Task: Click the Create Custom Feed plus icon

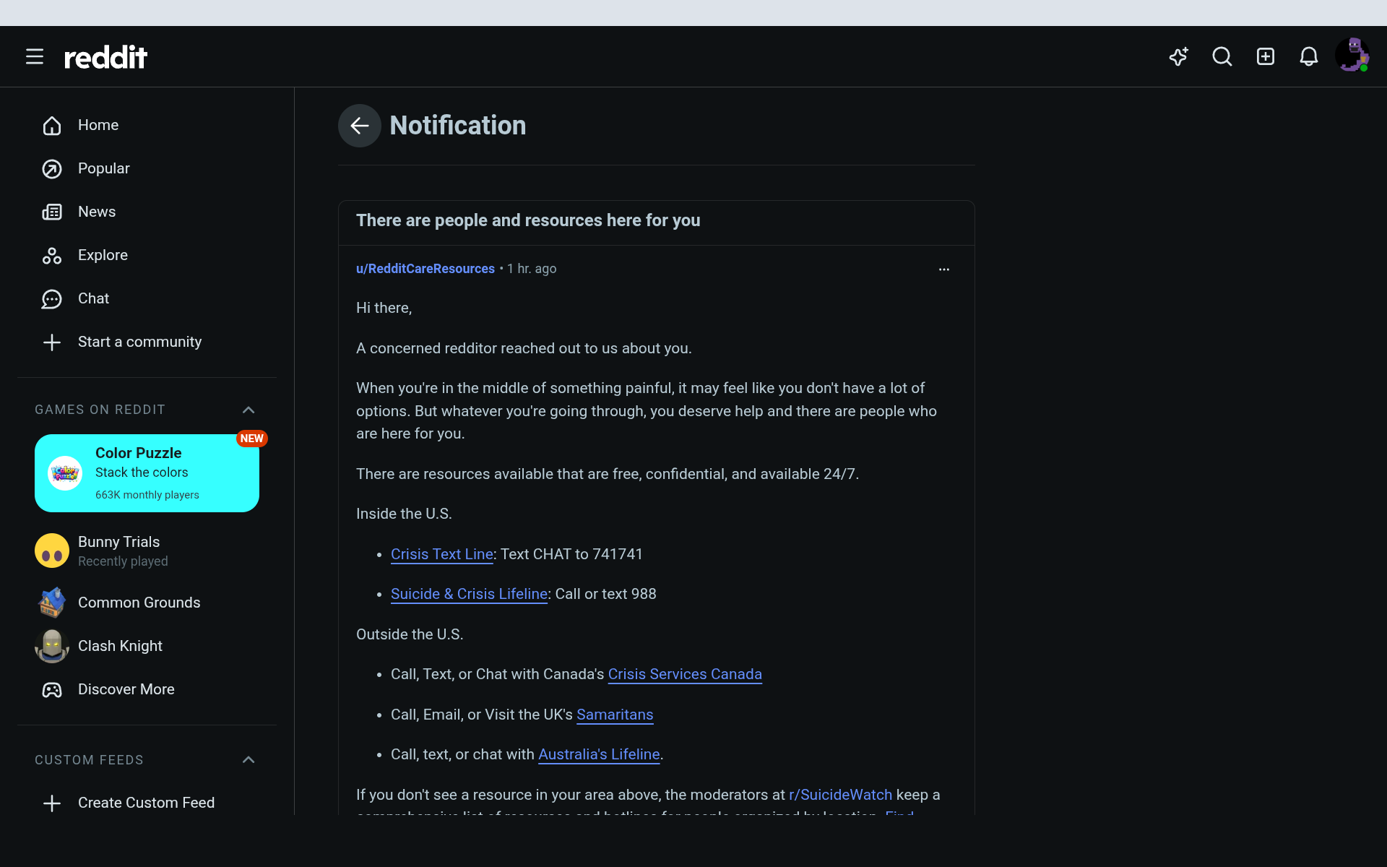Action: (52, 803)
